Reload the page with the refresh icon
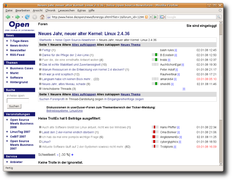This screenshot has width=233, height=181. 27,17
